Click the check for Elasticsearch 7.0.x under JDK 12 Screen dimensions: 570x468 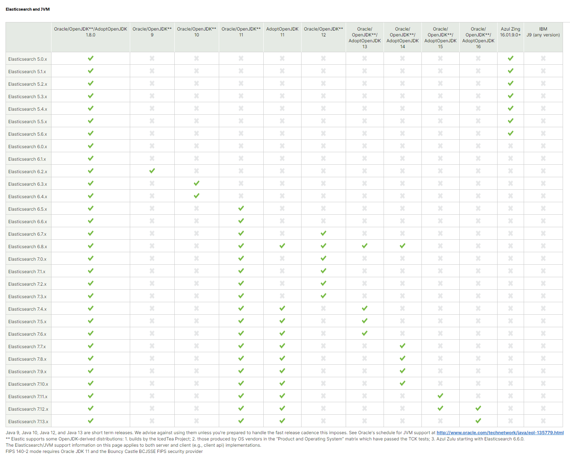point(323,258)
